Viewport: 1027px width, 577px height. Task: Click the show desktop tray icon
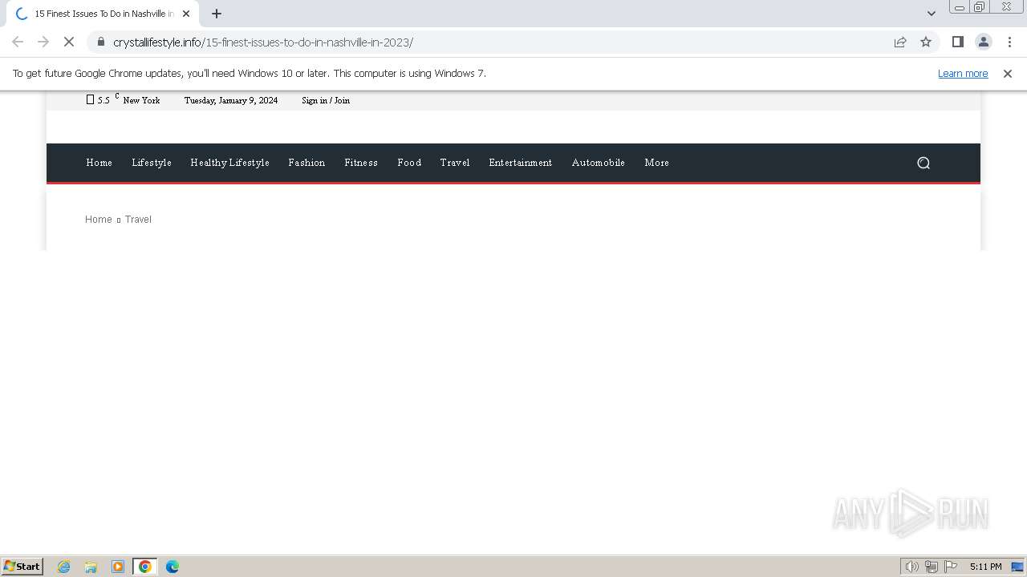pyautogui.click(x=1017, y=567)
